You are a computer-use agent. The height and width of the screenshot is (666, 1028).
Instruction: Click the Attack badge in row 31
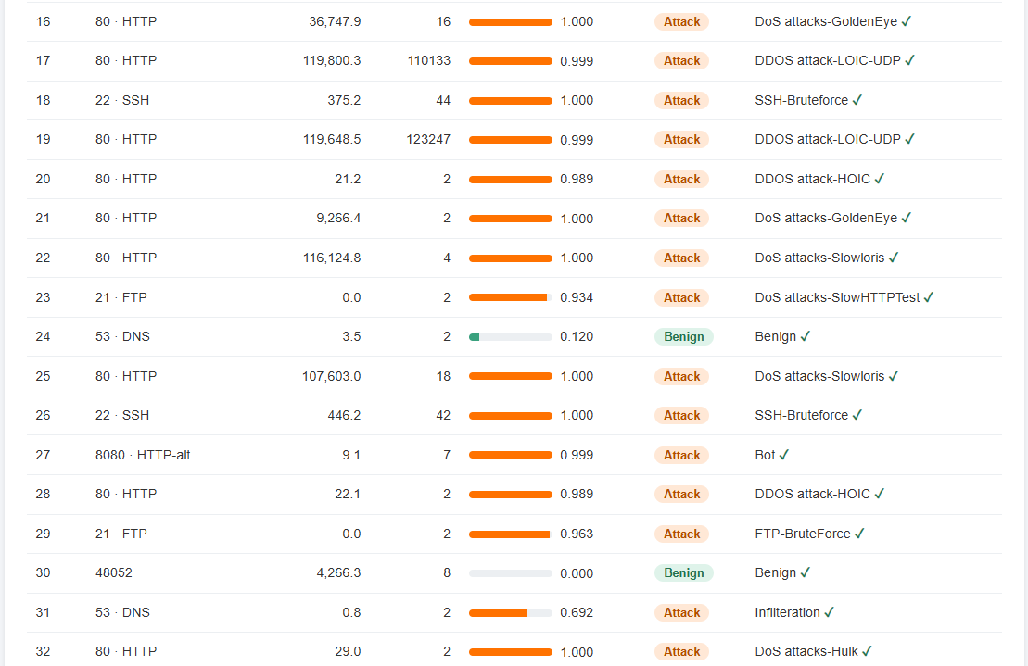click(682, 612)
